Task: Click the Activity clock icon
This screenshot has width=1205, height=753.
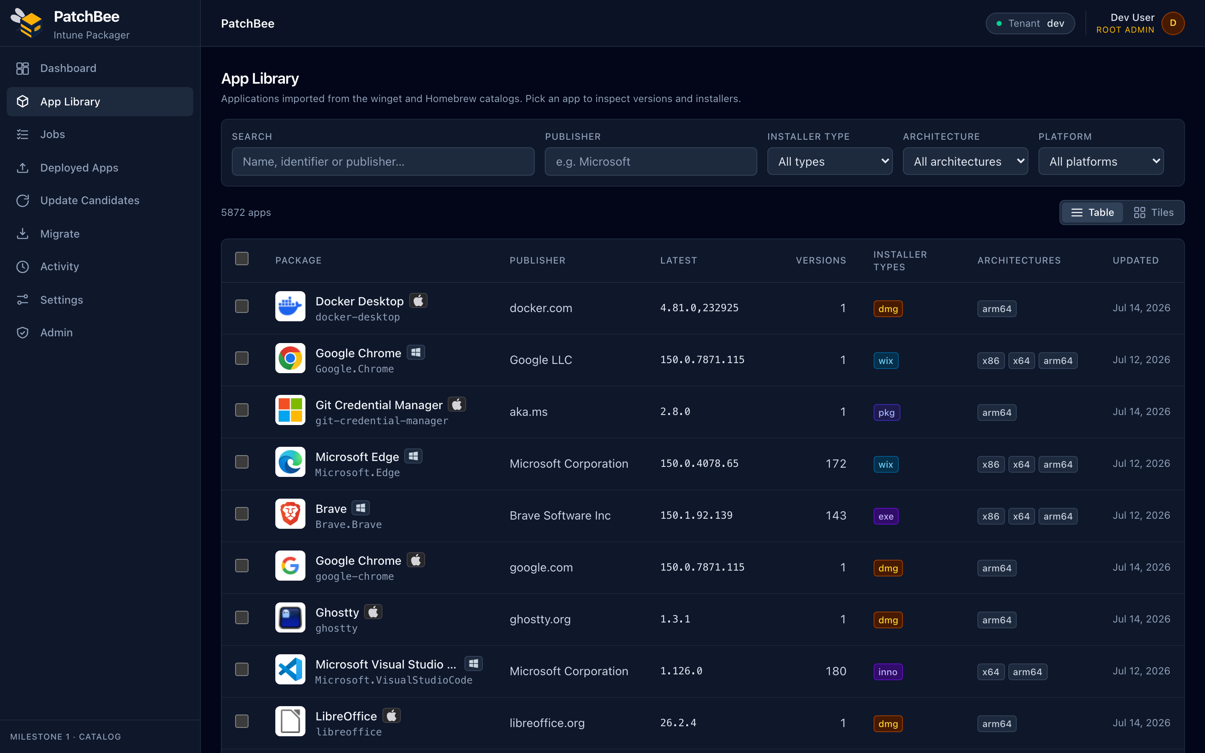Action: click(23, 266)
